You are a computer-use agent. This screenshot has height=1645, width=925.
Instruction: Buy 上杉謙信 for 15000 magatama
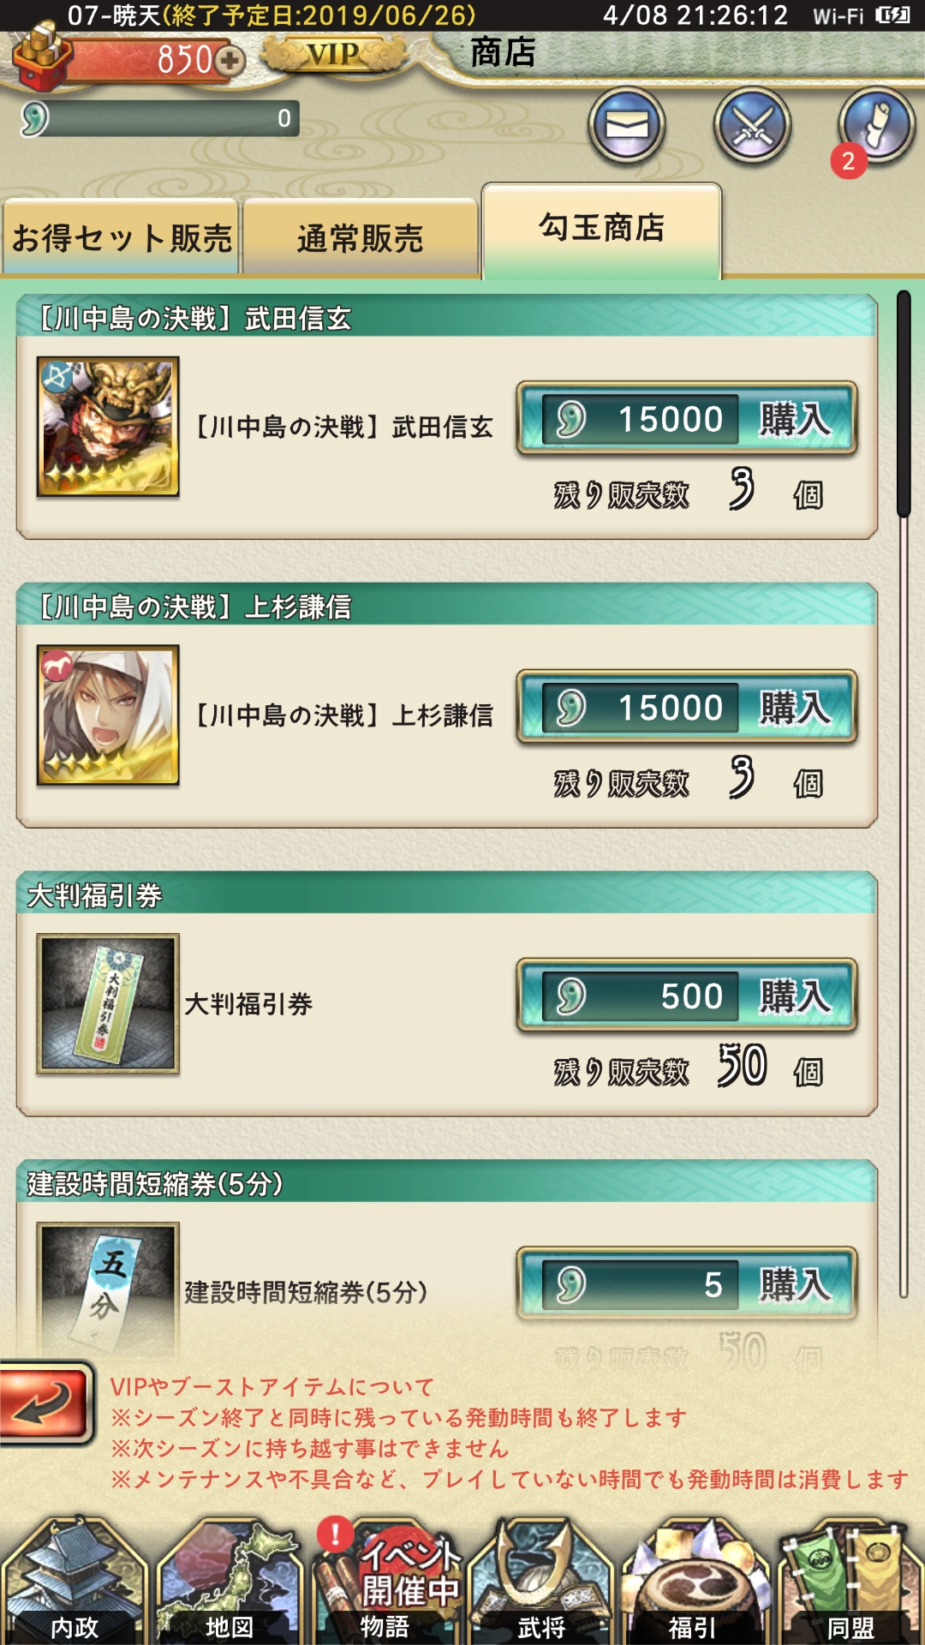(687, 708)
